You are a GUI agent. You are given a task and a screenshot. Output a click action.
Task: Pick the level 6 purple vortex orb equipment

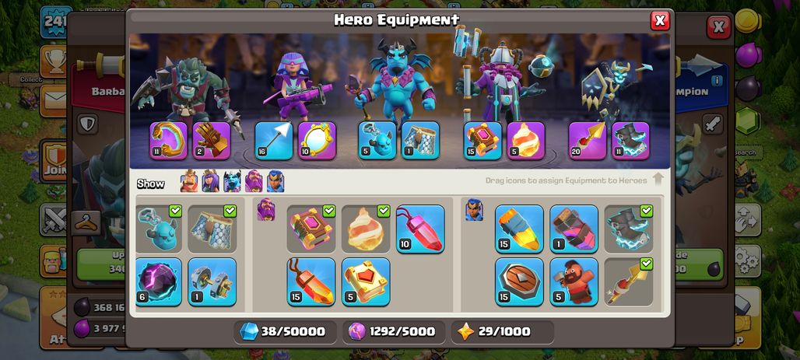(158, 282)
